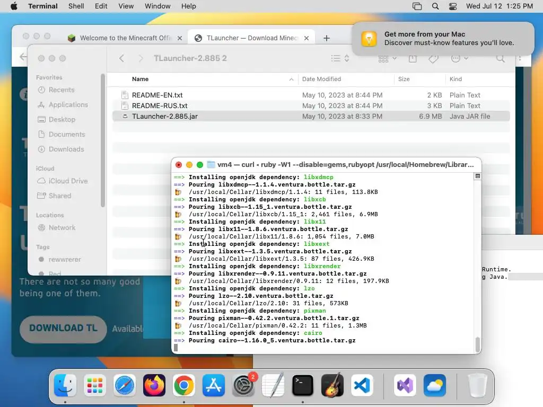Open Stage Manager menu bar icon
Viewport: 543px width, 407px height.
pyautogui.click(x=417, y=6)
